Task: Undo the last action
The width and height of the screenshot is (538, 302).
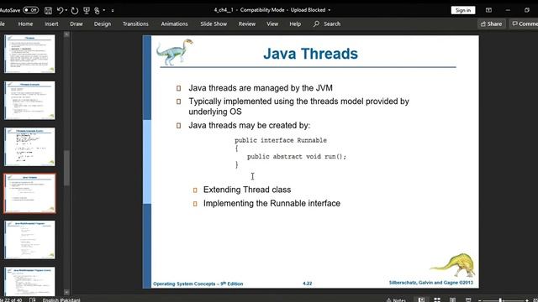Action: [60, 10]
